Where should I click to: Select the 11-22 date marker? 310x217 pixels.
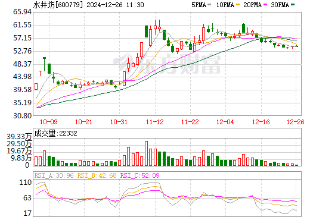coord(190,122)
